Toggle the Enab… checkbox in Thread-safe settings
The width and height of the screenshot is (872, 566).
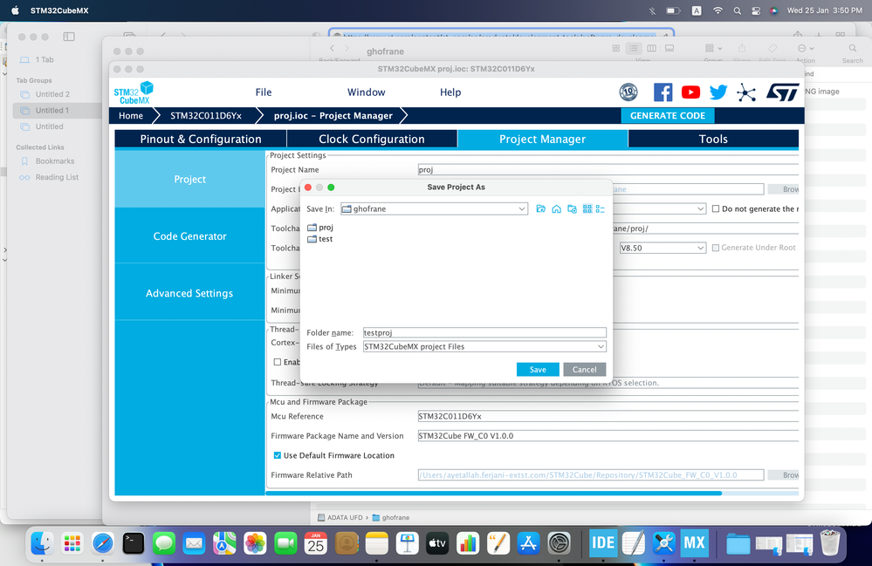coord(277,362)
